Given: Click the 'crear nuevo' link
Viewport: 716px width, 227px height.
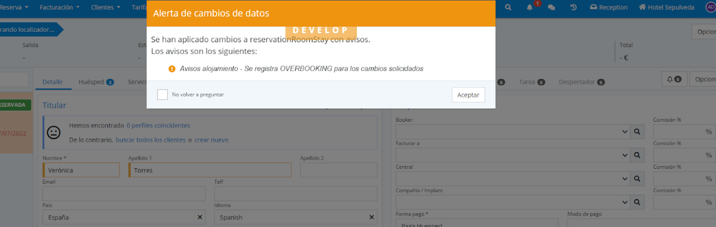Looking at the screenshot, I should click(x=211, y=140).
